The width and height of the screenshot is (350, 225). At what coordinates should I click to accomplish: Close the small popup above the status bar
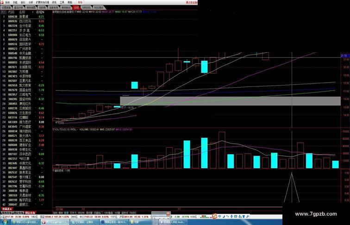click(168, 213)
